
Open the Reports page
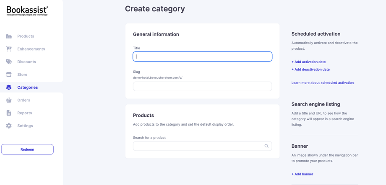point(24,113)
